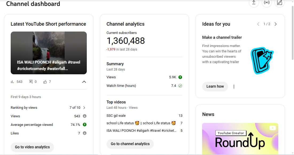Click the 7 of 10 ranking value

tap(75, 107)
